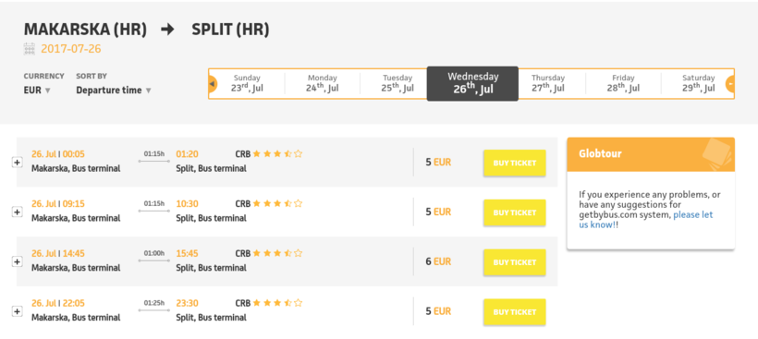This screenshot has height=339, width=758.
Task: Select Thursday 27th Jul tab
Action: 548,84
